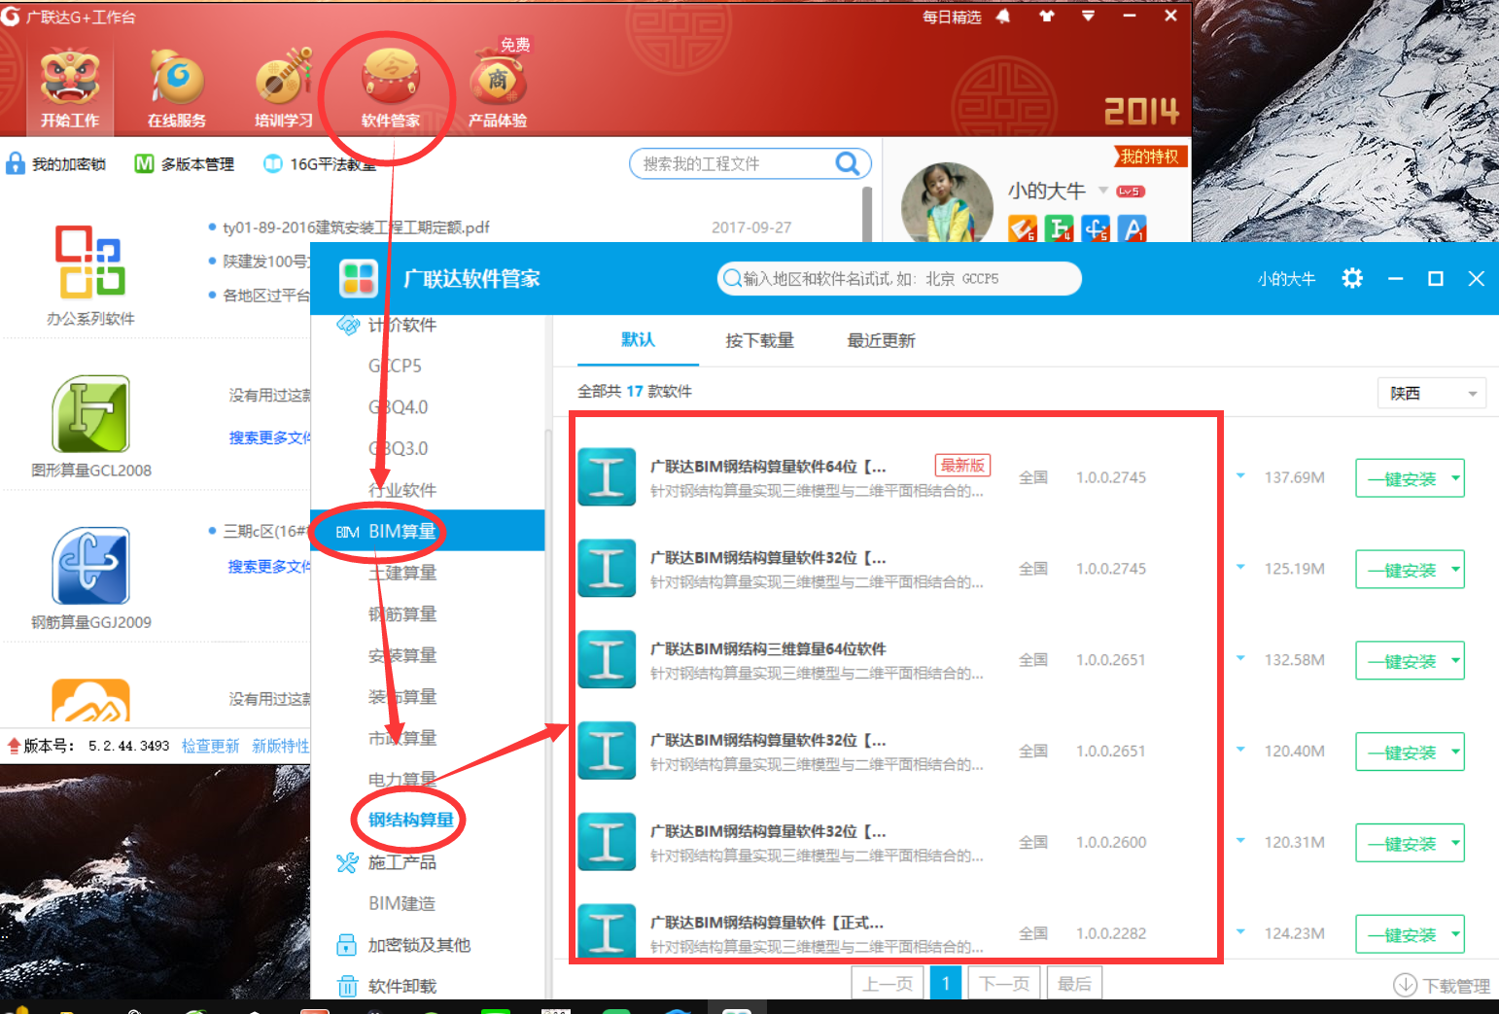The image size is (1499, 1014).
Task: Click 加密锁及其他 category icon
Action: pos(347,945)
